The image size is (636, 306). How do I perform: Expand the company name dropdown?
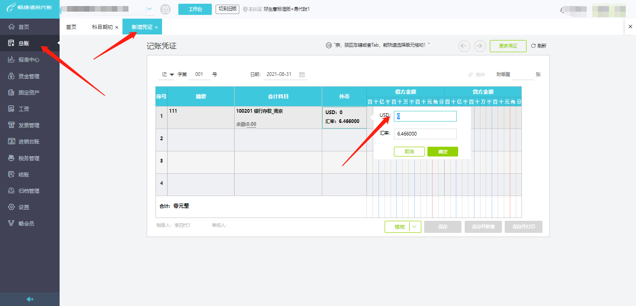[x=149, y=9]
